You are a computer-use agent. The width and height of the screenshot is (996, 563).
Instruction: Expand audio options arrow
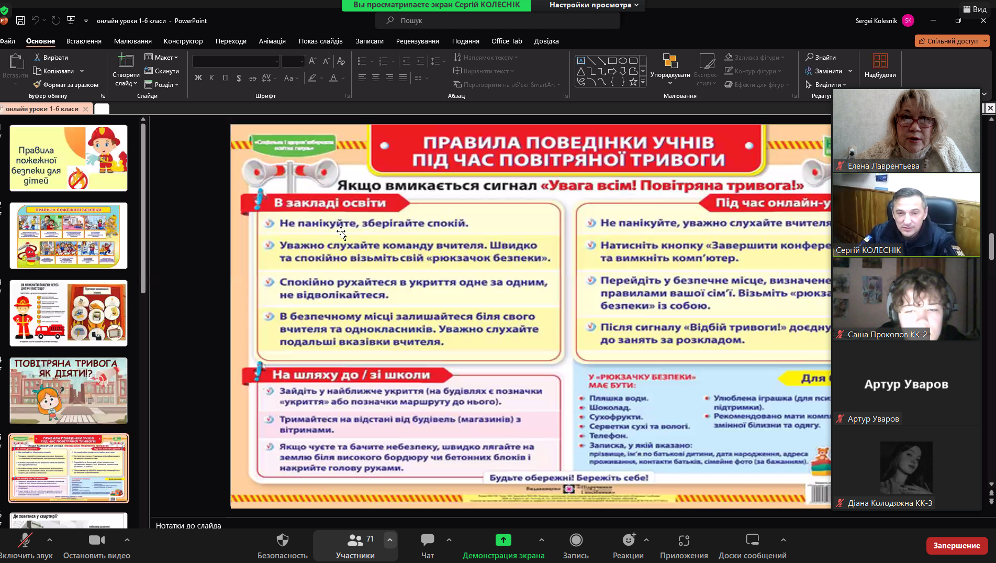click(49, 539)
